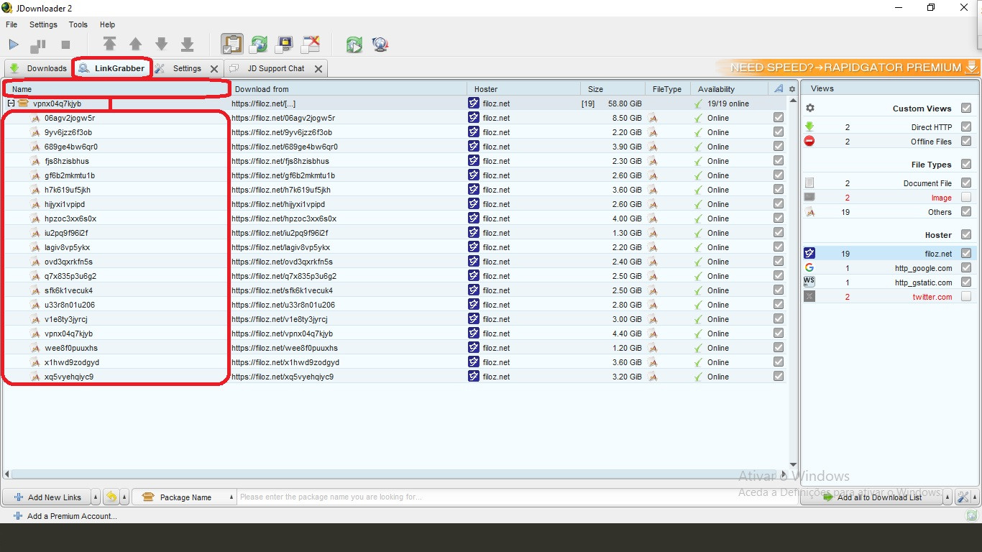This screenshot has height=552, width=982.
Task: Open the Settings menu in menu bar
Action: click(x=43, y=24)
